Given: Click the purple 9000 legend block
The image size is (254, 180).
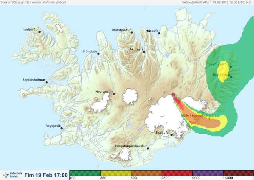Looking at the screenshot, I should click(x=208, y=173).
